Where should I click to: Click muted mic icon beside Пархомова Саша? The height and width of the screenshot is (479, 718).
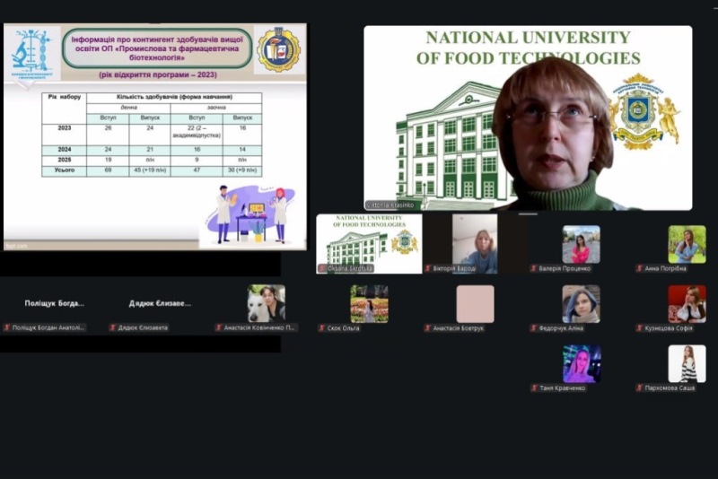[639, 388]
